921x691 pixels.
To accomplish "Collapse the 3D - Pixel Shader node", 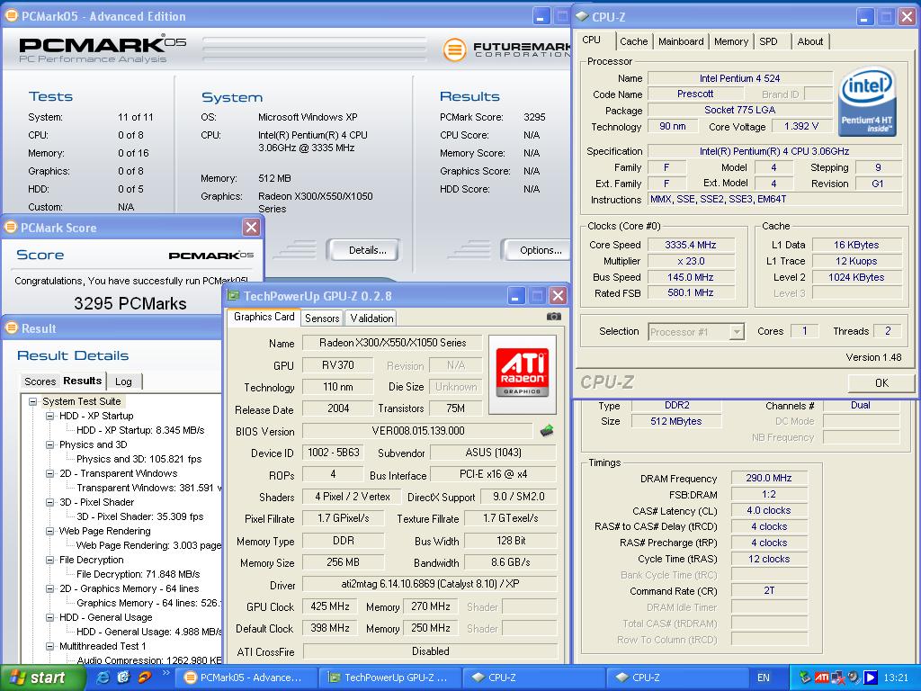I will click(x=50, y=502).
